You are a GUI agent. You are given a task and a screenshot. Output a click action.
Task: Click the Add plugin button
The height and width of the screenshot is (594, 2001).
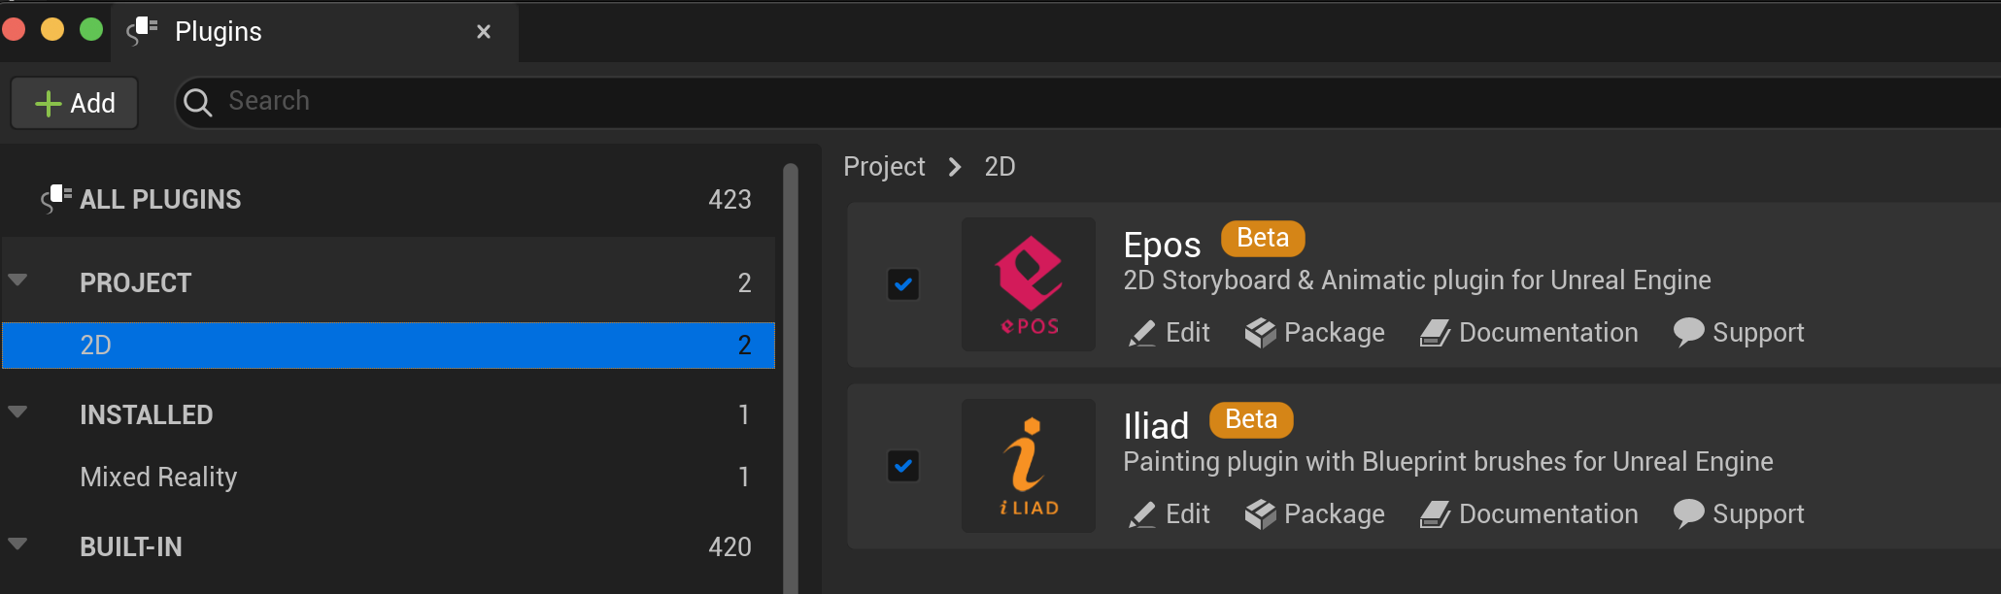(x=75, y=103)
